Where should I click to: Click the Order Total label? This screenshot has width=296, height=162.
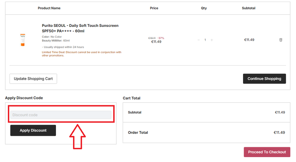138,132
